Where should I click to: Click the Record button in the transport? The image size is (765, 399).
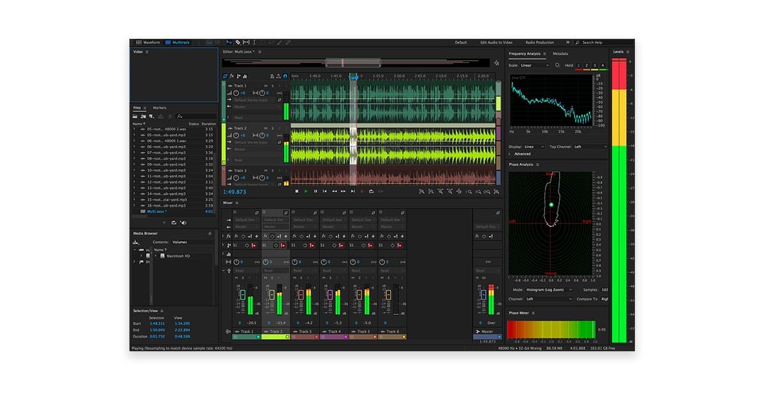click(362, 191)
